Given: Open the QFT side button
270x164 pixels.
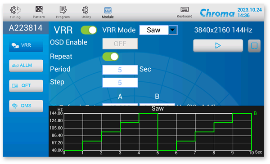Looking at the screenshot, I should [x=26, y=86].
